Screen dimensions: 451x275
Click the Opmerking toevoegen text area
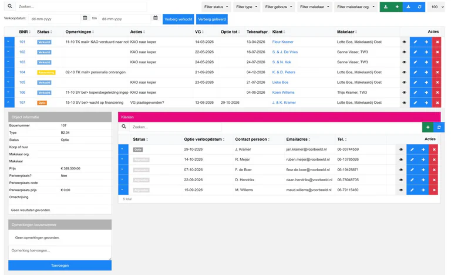[60, 253]
